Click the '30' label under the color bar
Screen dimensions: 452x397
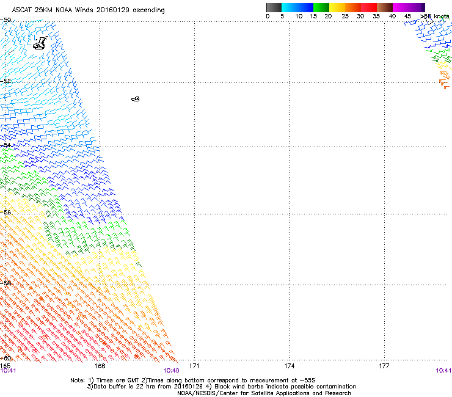[360, 16]
